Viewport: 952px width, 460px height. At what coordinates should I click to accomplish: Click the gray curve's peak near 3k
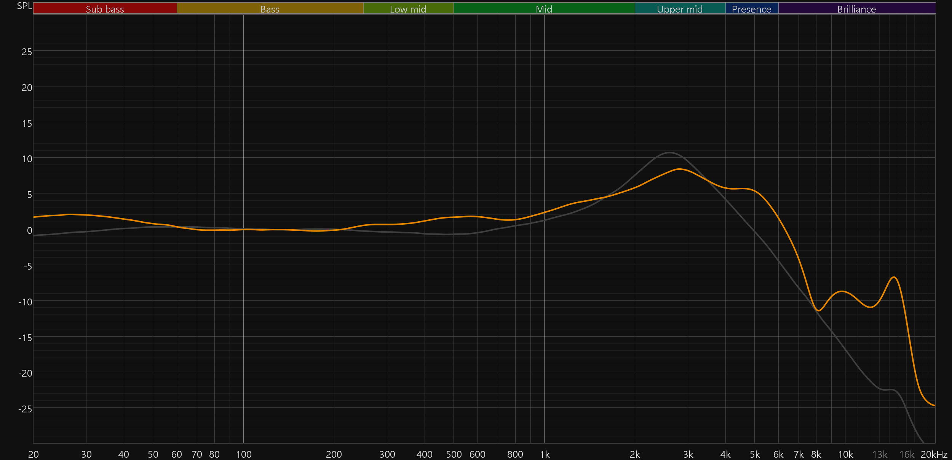coord(669,153)
